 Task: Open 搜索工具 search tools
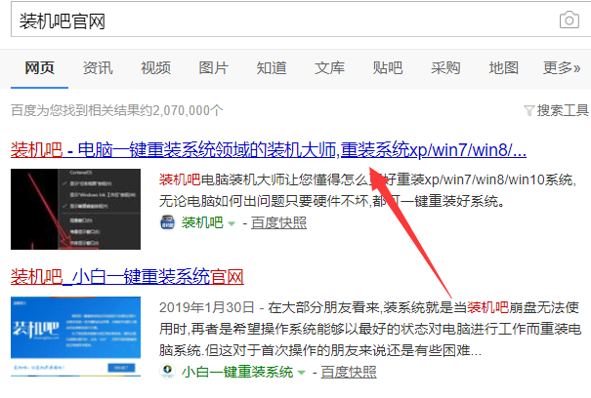(x=563, y=110)
